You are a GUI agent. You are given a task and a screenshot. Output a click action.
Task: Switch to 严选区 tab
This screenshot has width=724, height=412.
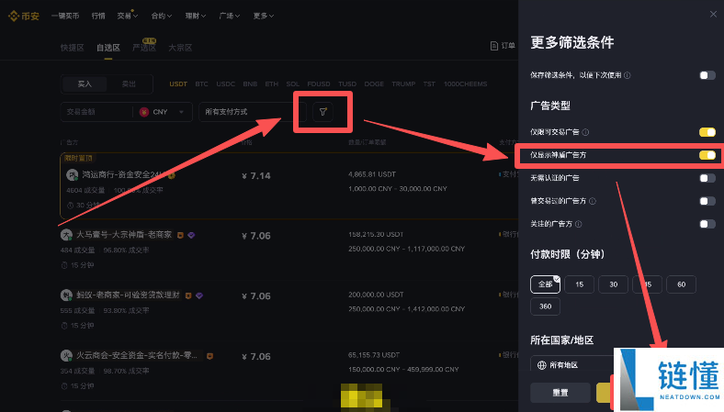coord(144,48)
